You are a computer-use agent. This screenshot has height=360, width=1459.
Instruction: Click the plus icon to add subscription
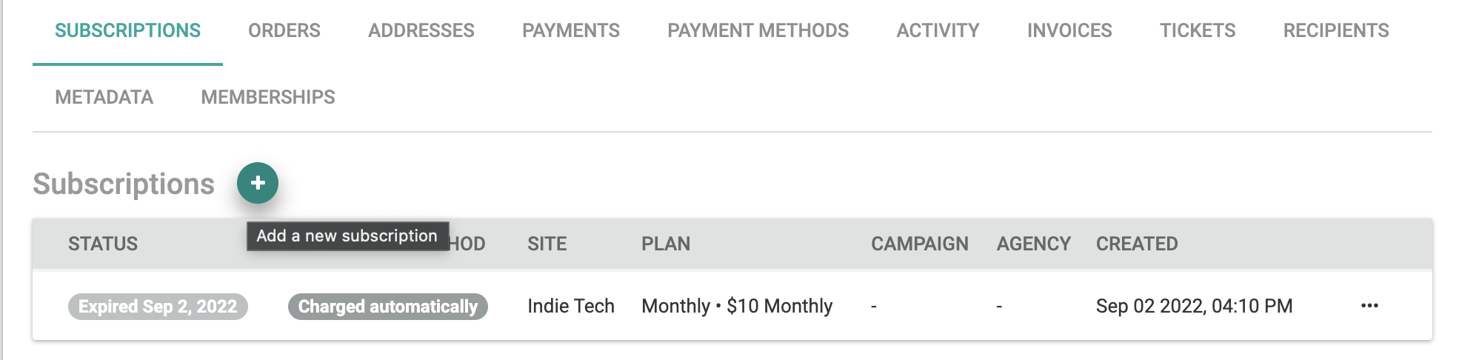click(x=258, y=183)
